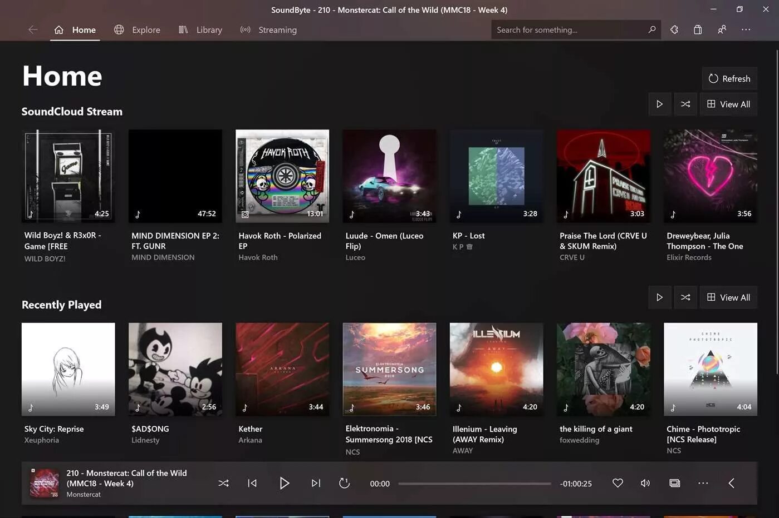View All Recently Played items
779x518 pixels.
728,297
